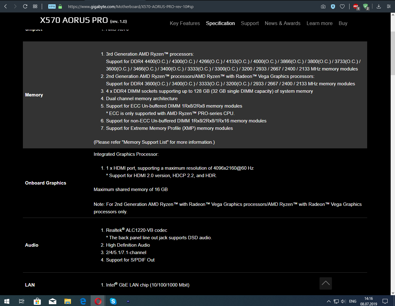Open Skype from the taskbar
Viewport: 395px width, 306px height.
113,301
